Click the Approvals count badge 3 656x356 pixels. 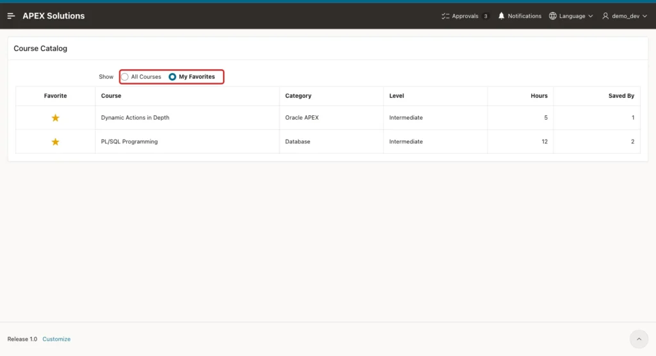[486, 16]
